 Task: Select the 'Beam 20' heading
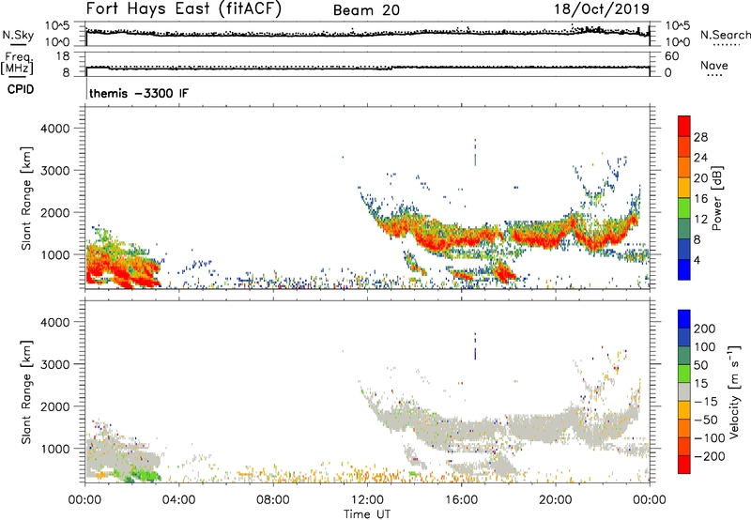pos(366,10)
